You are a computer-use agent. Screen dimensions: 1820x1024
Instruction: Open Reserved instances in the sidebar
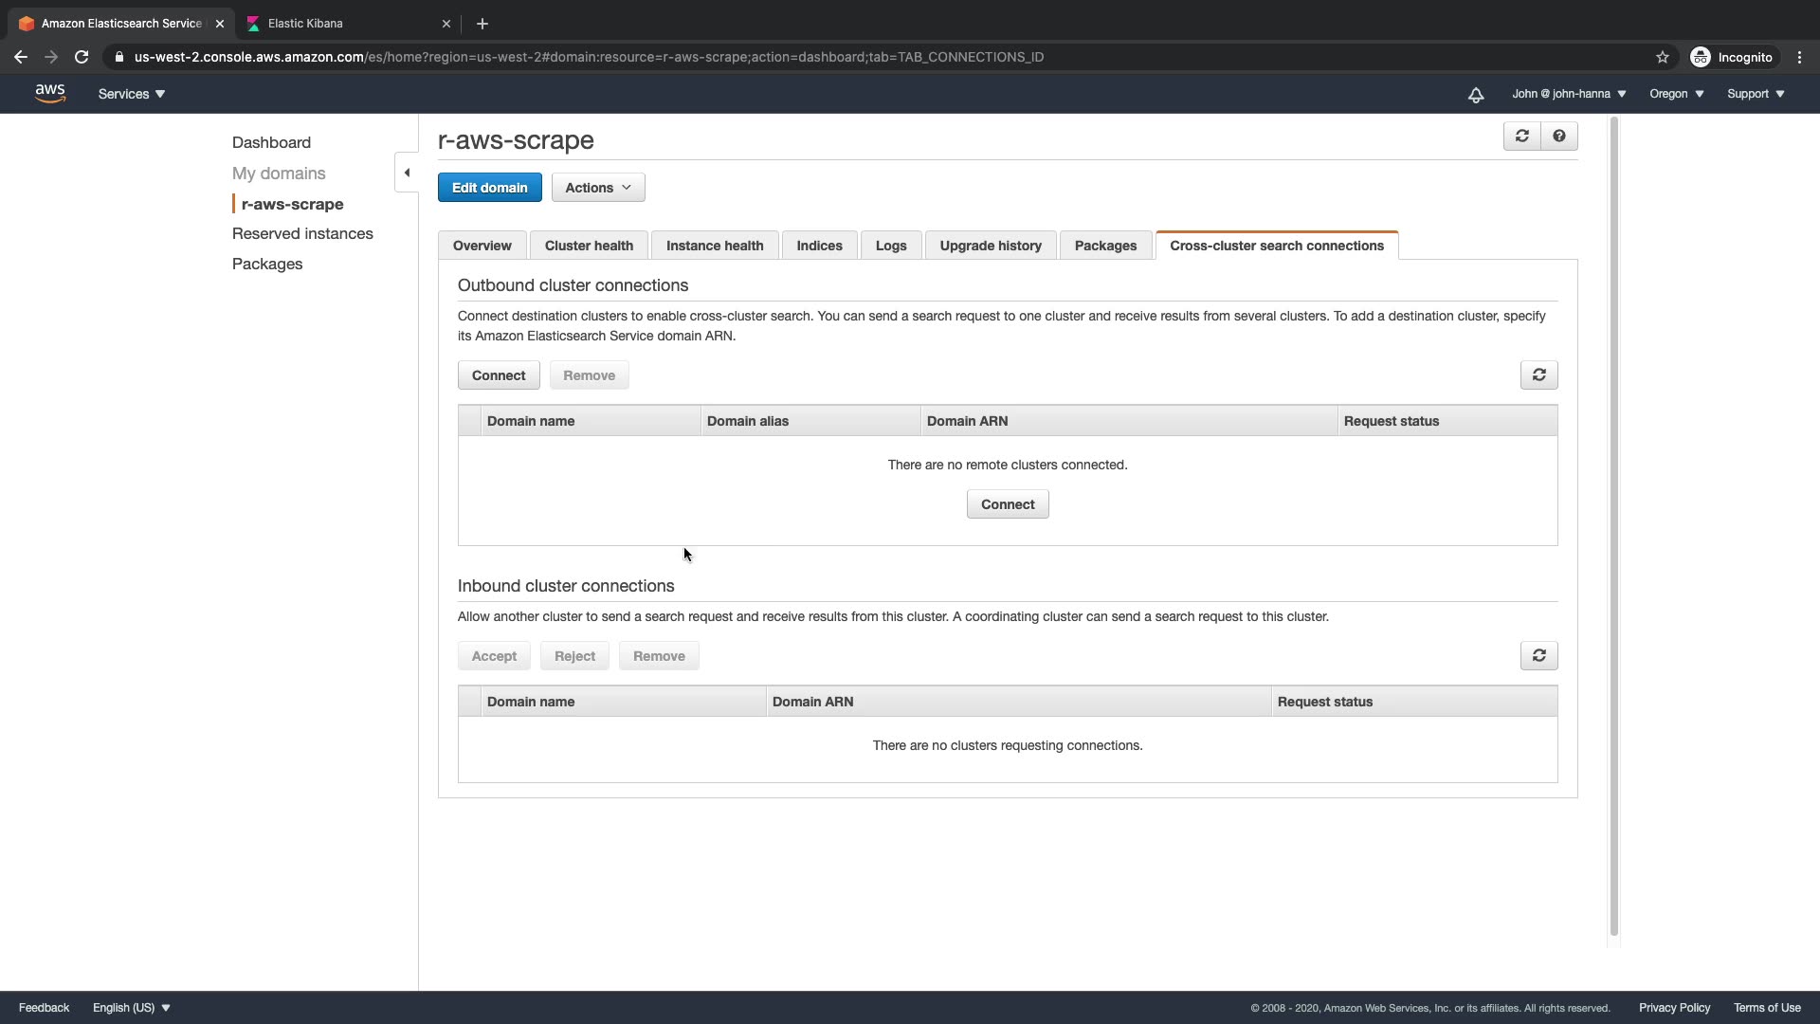pyautogui.click(x=302, y=233)
